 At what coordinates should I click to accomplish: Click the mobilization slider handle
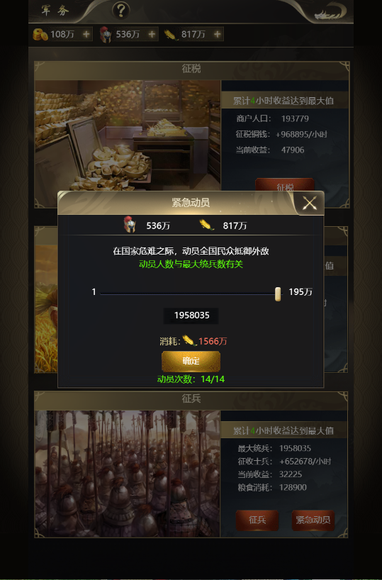[278, 294]
